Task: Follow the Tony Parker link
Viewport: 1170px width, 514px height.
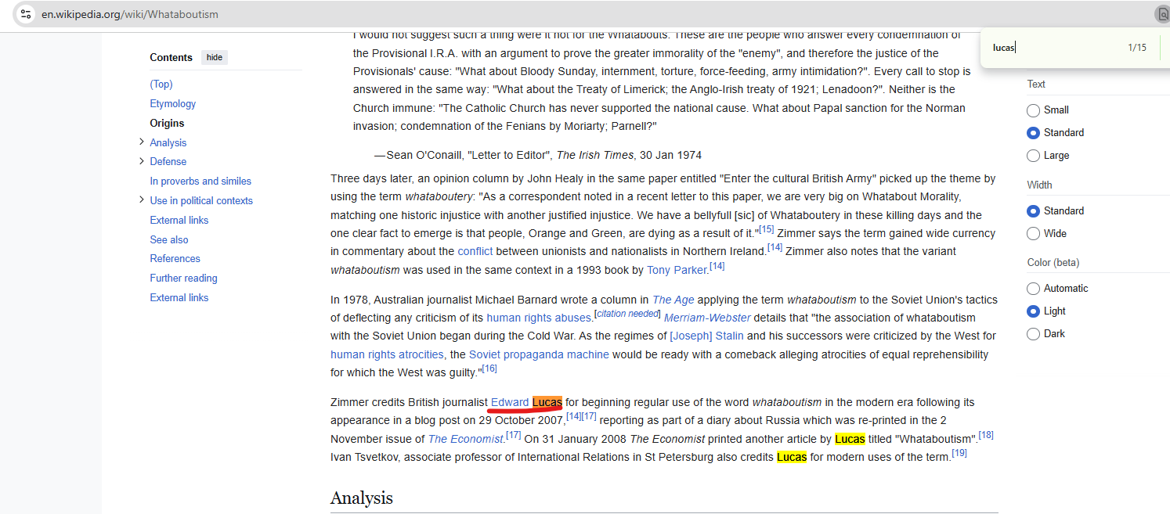Action: (677, 270)
